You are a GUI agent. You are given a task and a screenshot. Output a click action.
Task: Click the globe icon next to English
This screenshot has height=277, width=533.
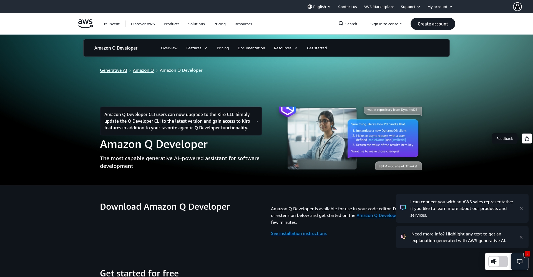[x=310, y=7]
